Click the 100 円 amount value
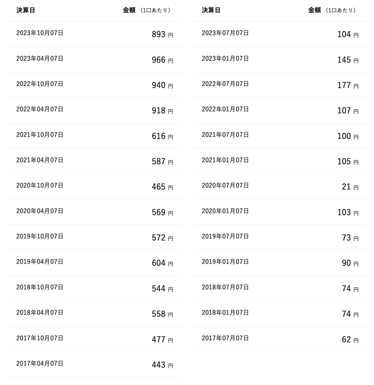Screen dimensions: 374x385 tap(348, 136)
